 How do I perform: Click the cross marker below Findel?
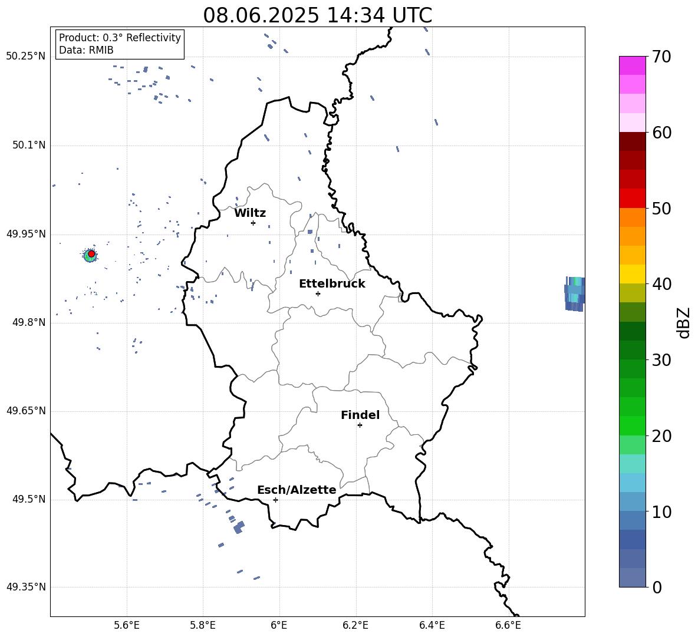(x=360, y=425)
